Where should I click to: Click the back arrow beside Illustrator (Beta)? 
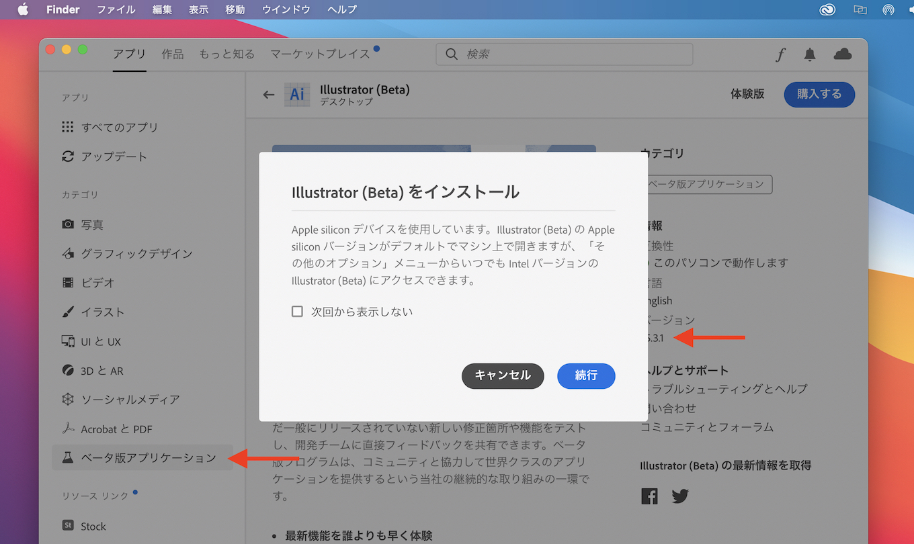click(269, 95)
